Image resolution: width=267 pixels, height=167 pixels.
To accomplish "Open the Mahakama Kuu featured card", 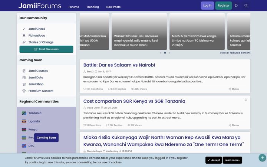I will click(x=94, y=32).
